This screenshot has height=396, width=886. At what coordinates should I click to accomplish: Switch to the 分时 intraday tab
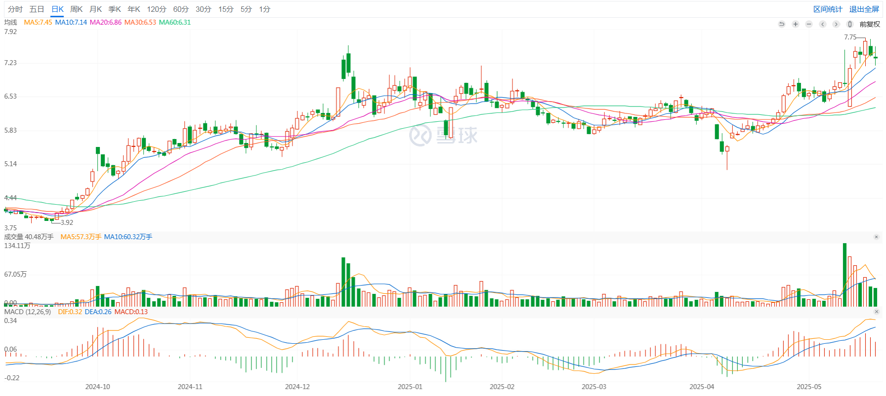[x=15, y=9]
